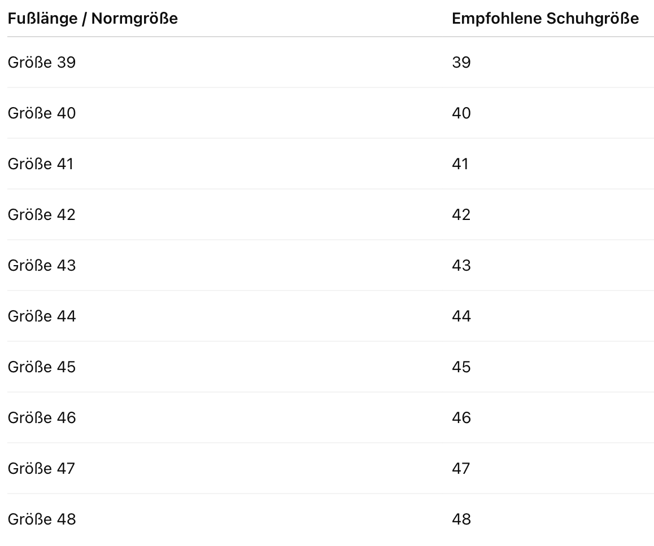Select the "Größe 43" row label
Screen dimensions: 654x546
click(42, 266)
